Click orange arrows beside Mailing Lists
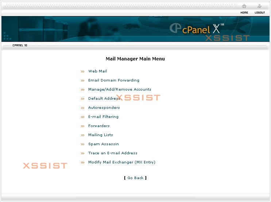The image size is (271, 202). 82,135
